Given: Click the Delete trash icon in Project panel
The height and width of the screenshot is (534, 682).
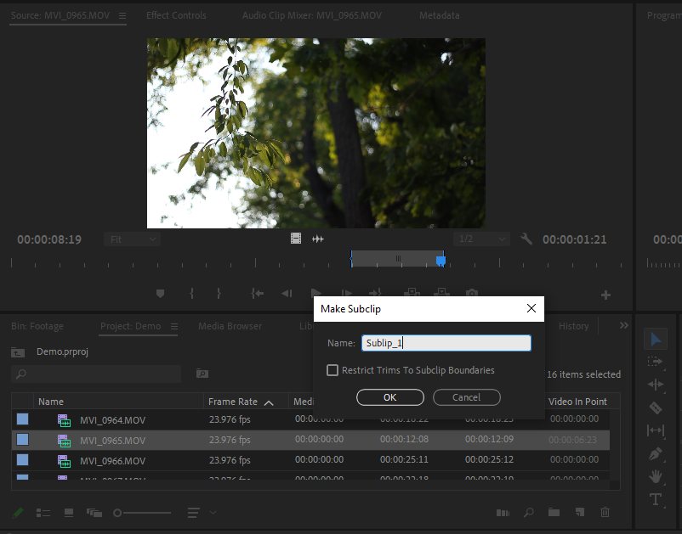Looking at the screenshot, I should point(605,512).
